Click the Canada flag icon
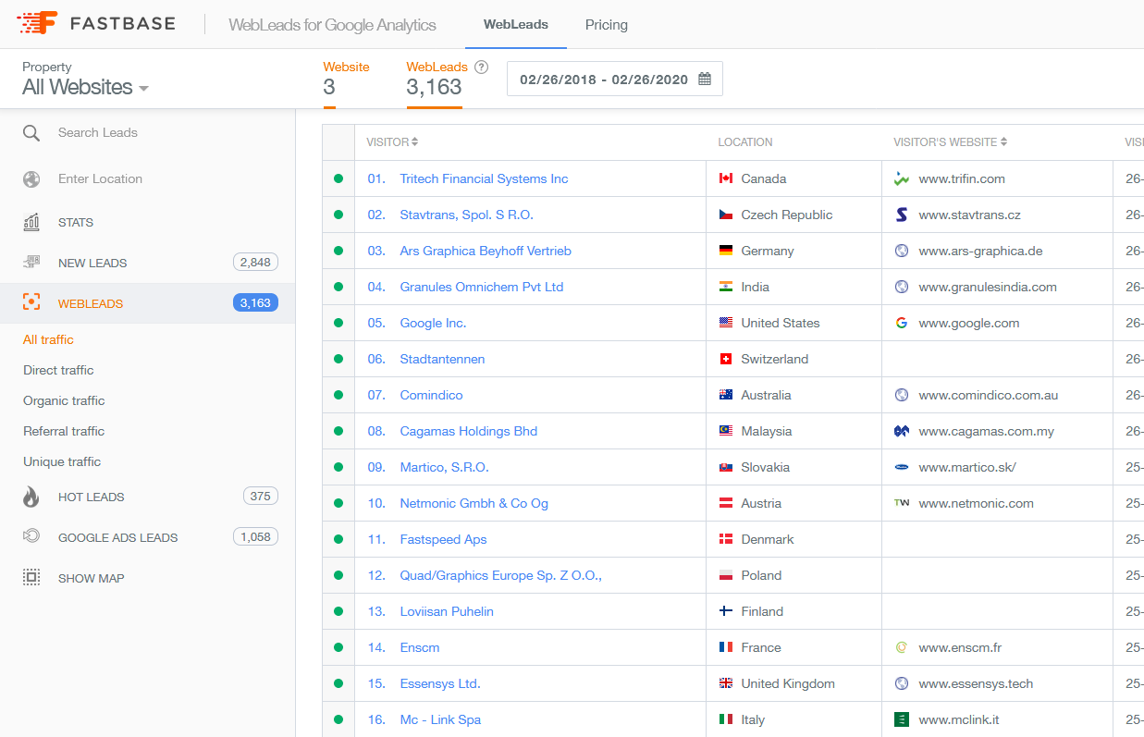Viewport: 1144px width, 737px height. (726, 178)
